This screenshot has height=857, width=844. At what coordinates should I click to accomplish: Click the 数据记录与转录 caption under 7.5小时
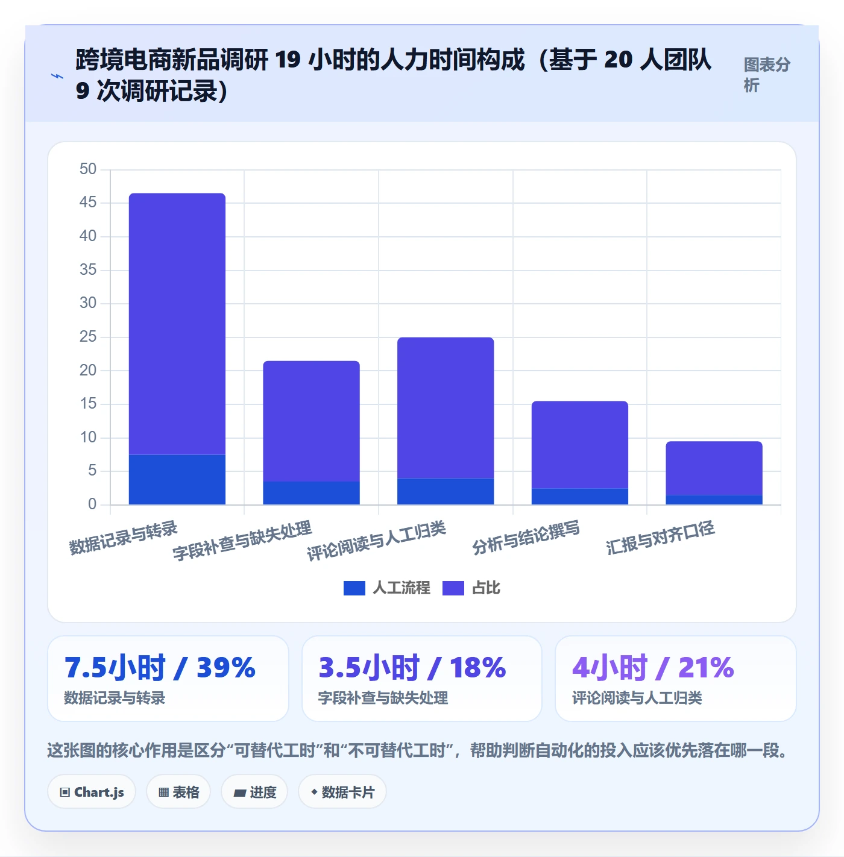pos(115,698)
